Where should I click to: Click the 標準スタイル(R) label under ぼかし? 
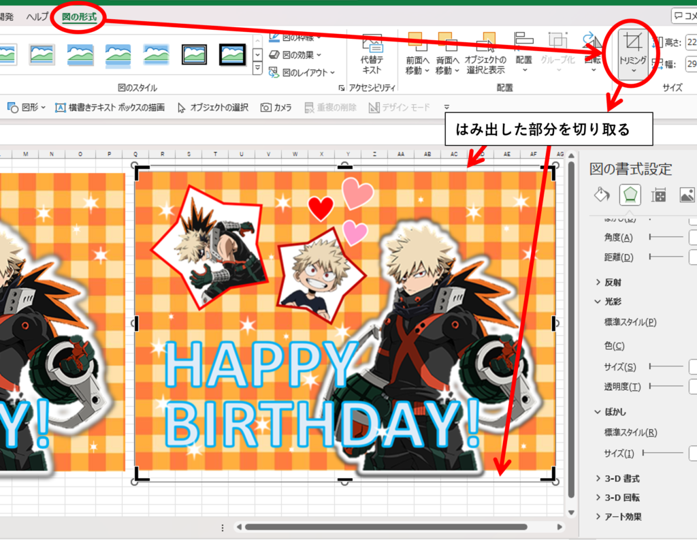pos(630,432)
